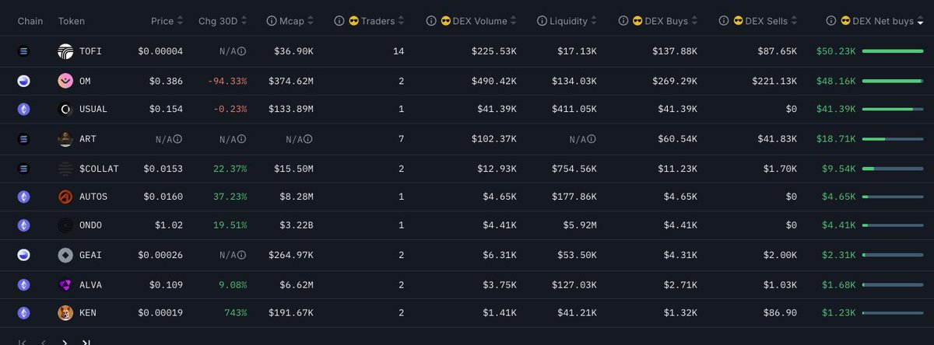This screenshot has width=934, height=345.
Task: Click the info icon beside Liquidity header
Action: [x=542, y=21]
